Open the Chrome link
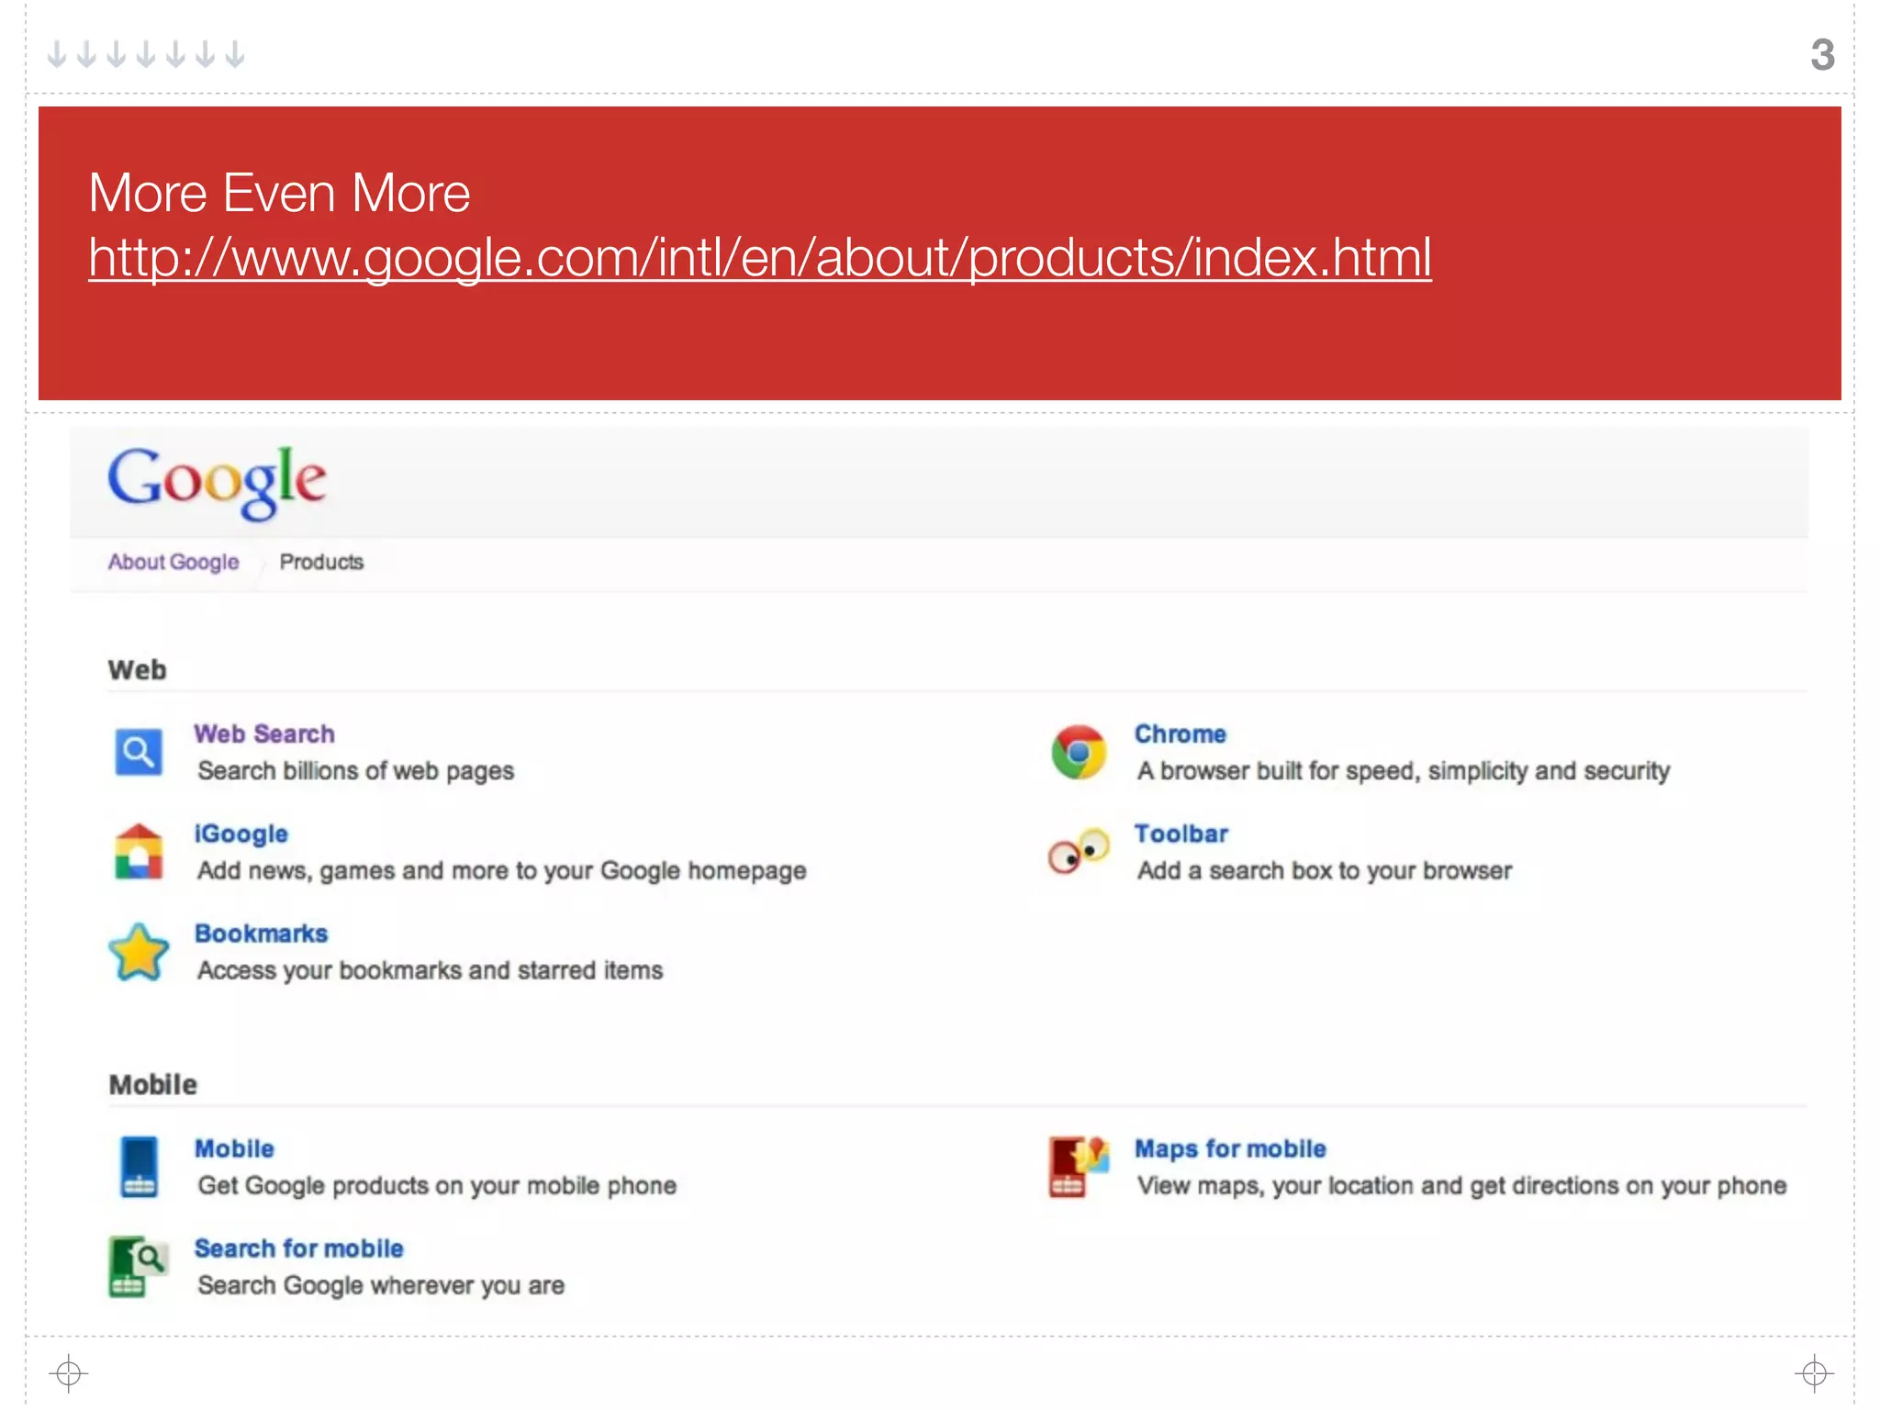Image resolution: width=1880 pixels, height=1410 pixels. pyautogui.click(x=1181, y=733)
